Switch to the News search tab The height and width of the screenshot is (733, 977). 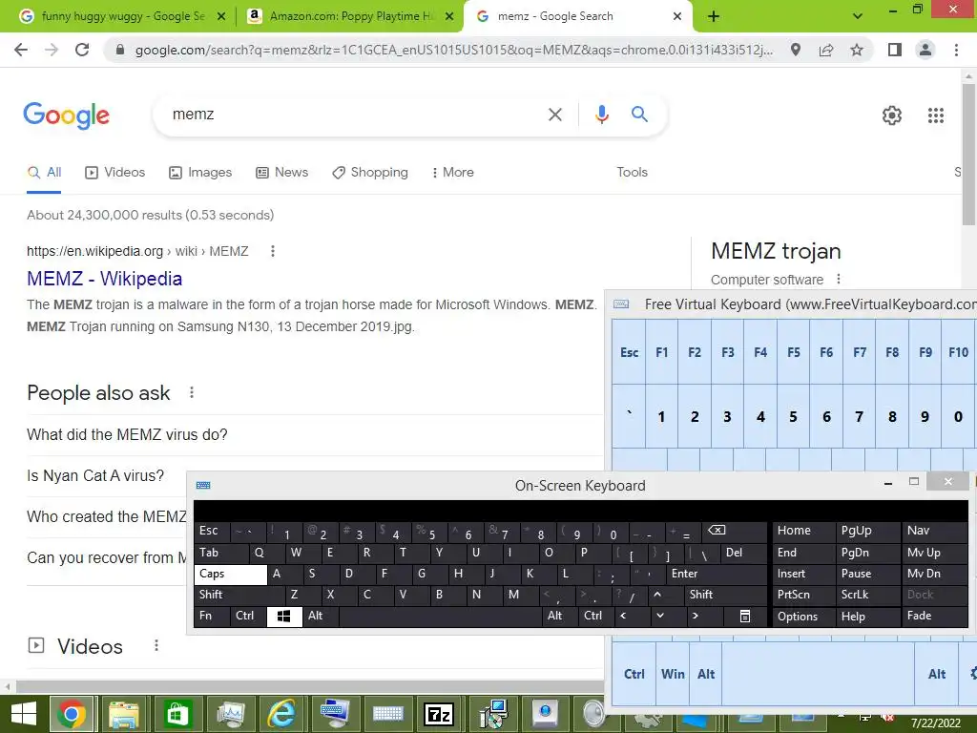(x=282, y=173)
